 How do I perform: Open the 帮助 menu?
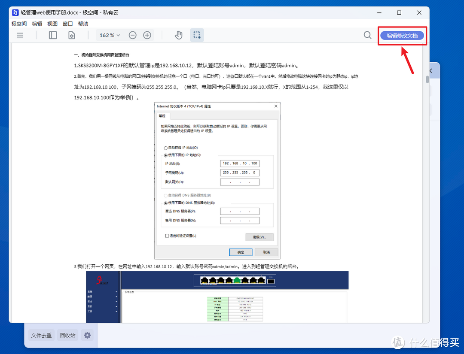coord(83,24)
